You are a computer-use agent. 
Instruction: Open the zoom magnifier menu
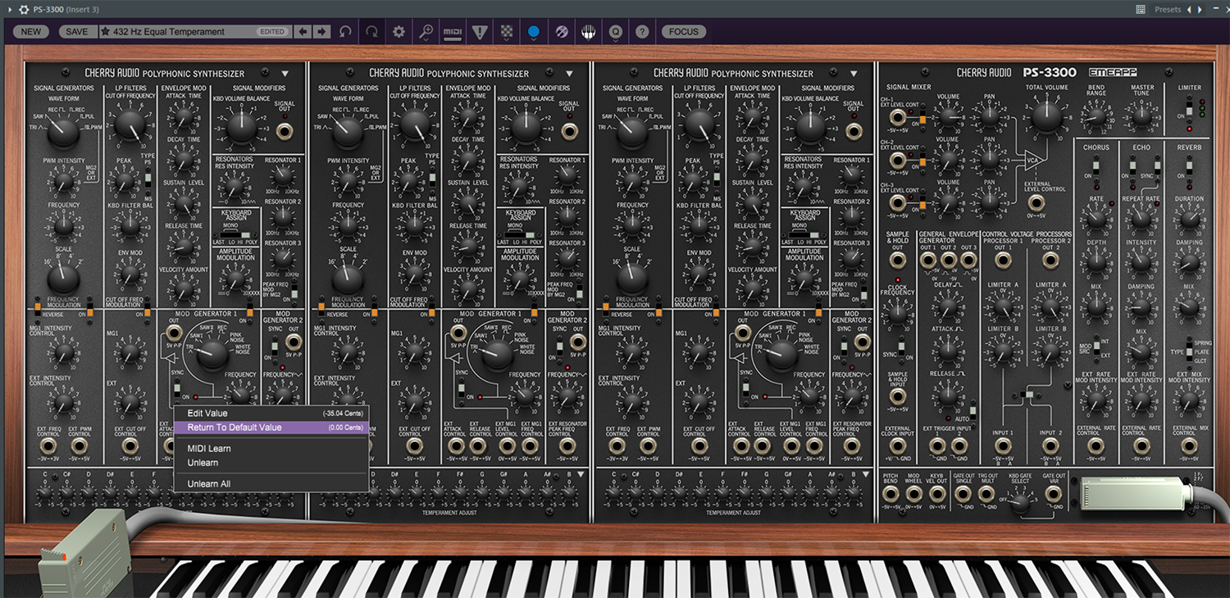coord(426,32)
